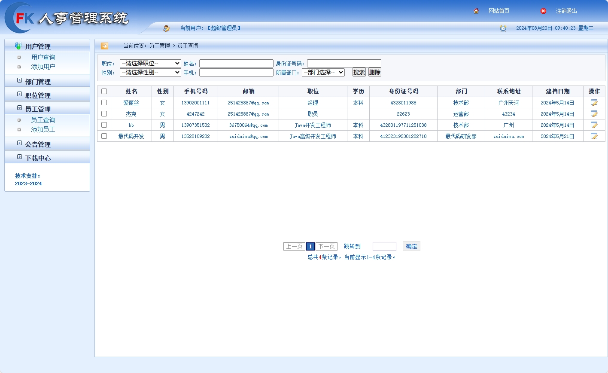Click the Java高级开发工程师 position cell

pyautogui.click(x=313, y=136)
